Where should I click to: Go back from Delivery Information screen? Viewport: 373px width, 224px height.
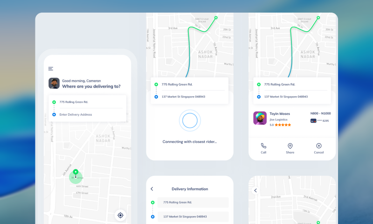pos(152,189)
